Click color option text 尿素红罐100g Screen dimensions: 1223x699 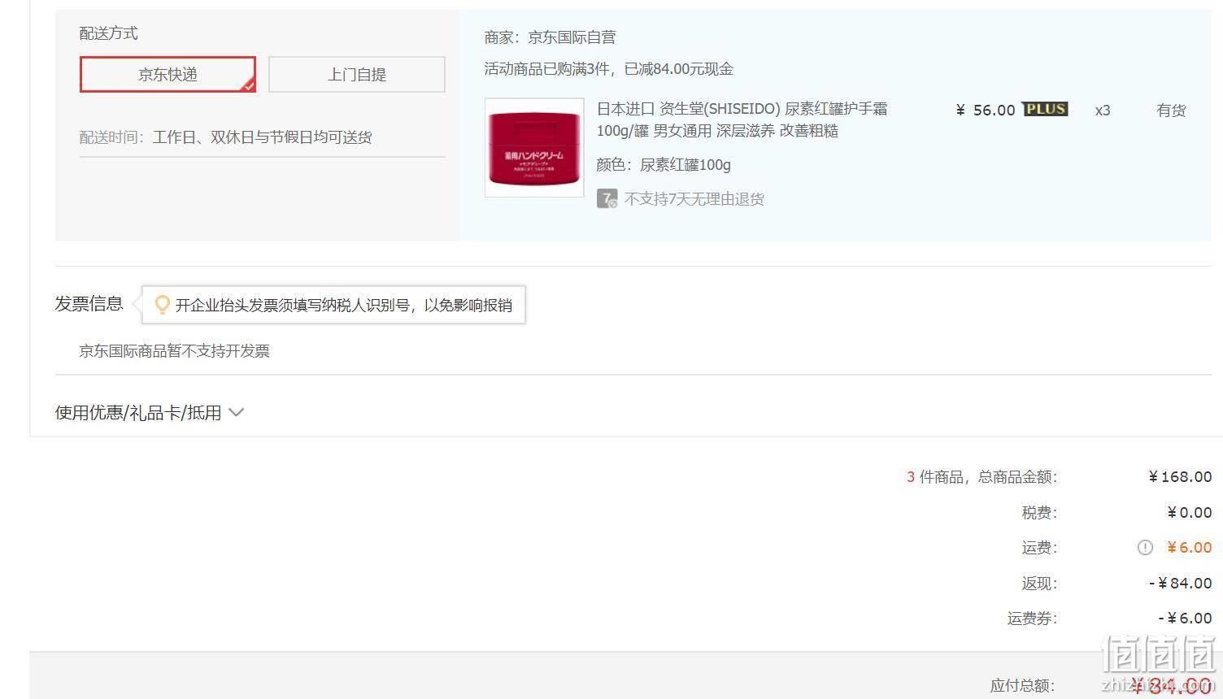tap(685, 165)
